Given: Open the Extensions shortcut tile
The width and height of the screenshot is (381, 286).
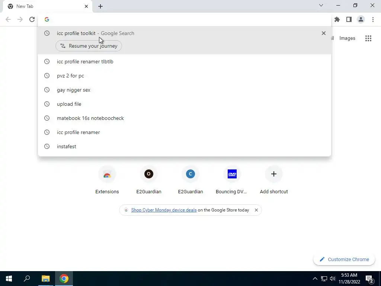Looking at the screenshot, I should [x=107, y=180].
